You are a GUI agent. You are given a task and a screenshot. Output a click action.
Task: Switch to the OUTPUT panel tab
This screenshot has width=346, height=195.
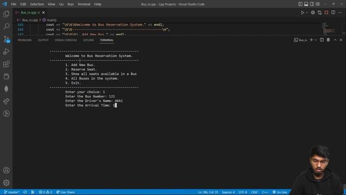[43, 40]
